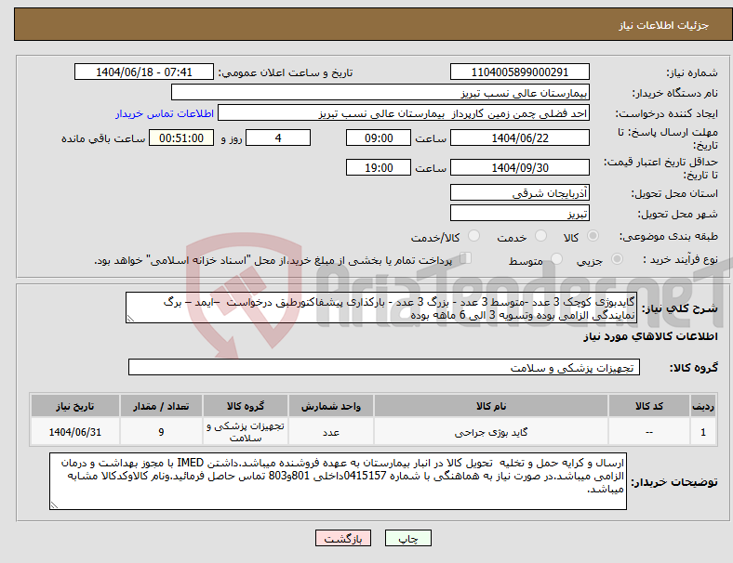
Task: Select the کالا radio button
Action: pyautogui.click(x=593, y=236)
